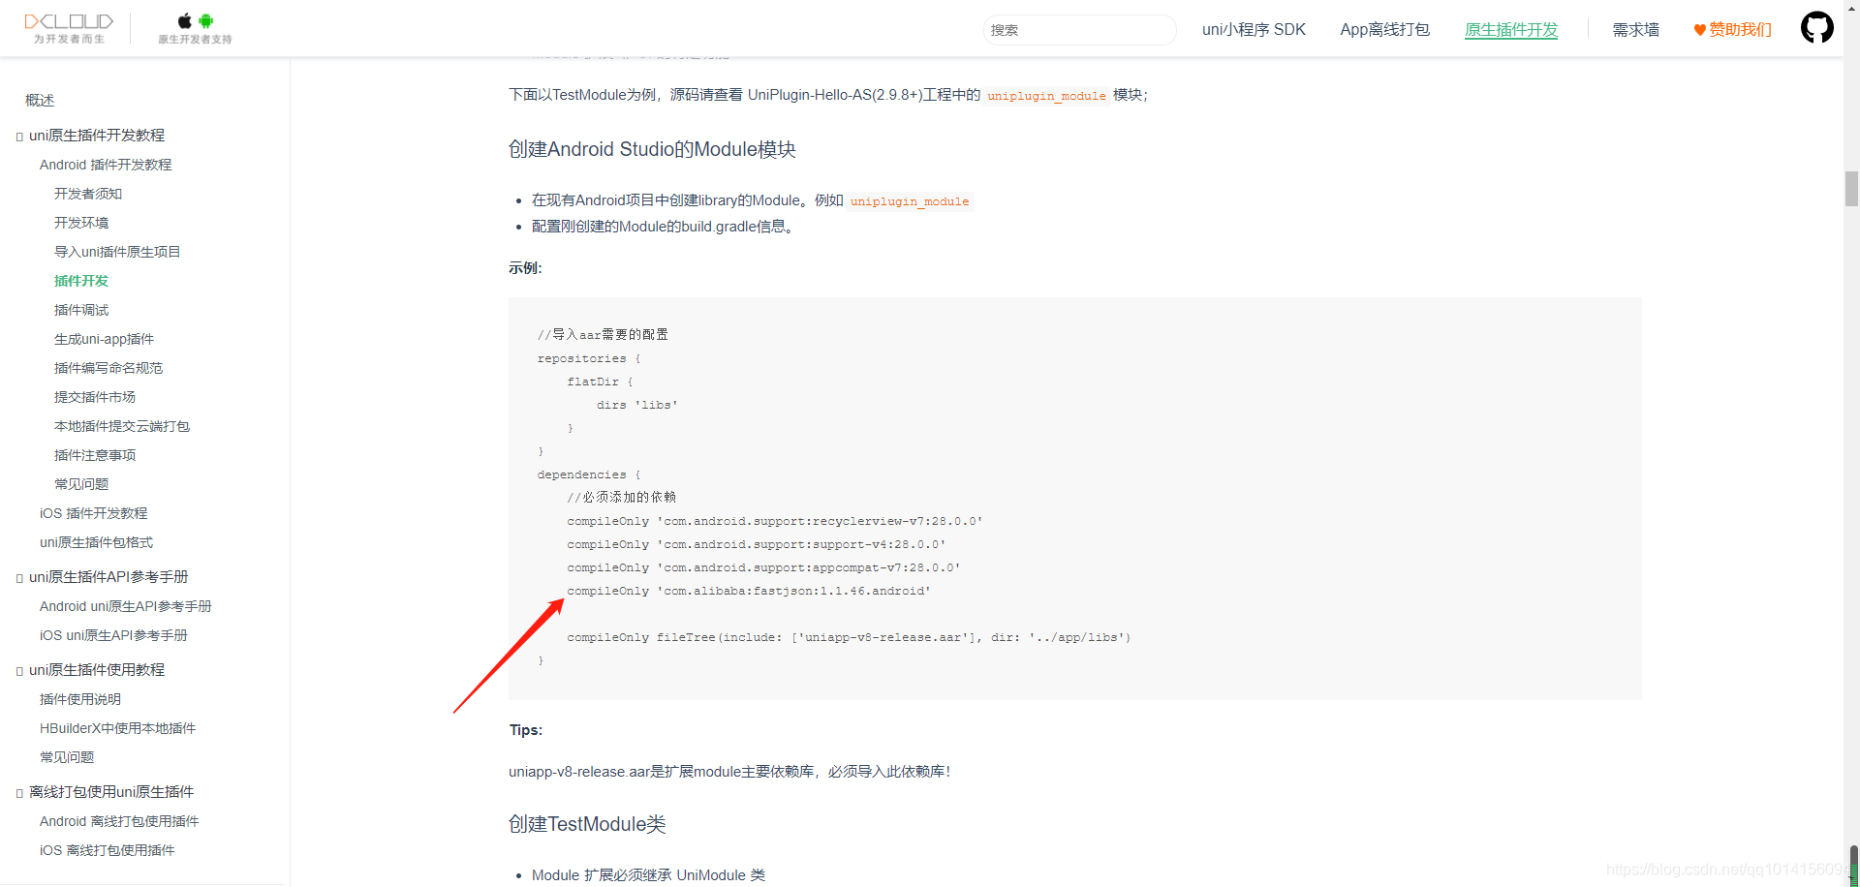Click the fastjson compileOnly code line
1860x887 pixels.
click(x=749, y=591)
